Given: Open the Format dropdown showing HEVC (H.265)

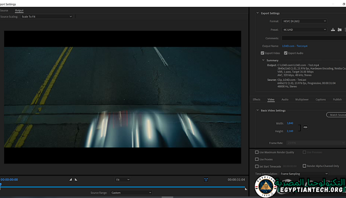Looking at the screenshot, I should 304,21.
